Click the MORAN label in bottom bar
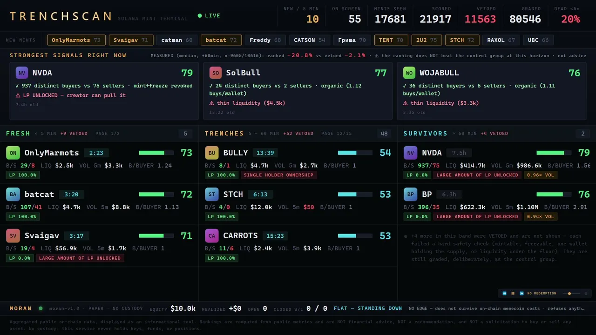Image resolution: width=596 pixels, height=335 pixels. (x=20, y=308)
